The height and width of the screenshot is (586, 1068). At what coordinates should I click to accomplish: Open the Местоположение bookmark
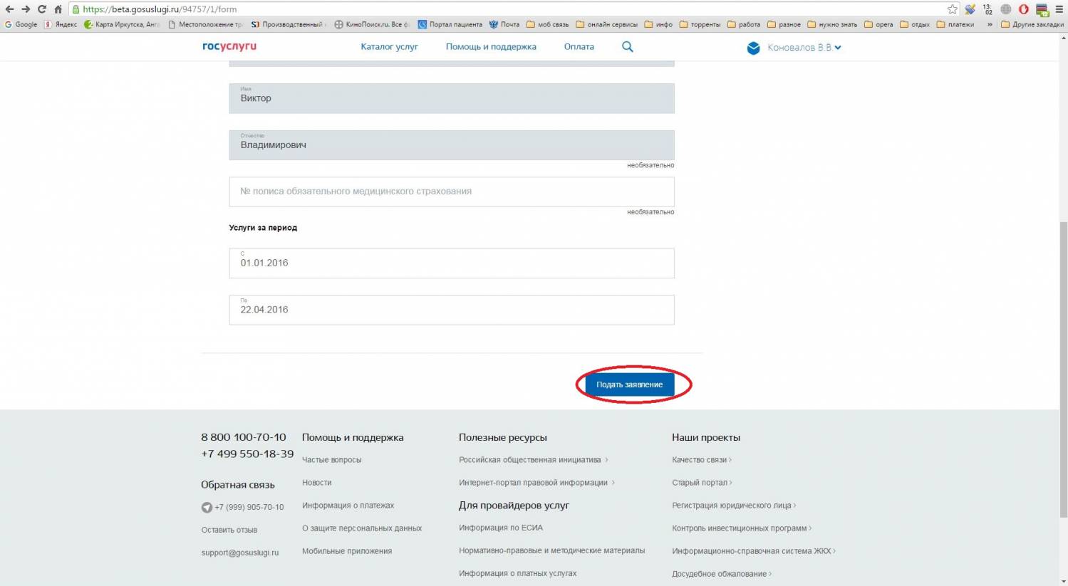[x=206, y=24]
